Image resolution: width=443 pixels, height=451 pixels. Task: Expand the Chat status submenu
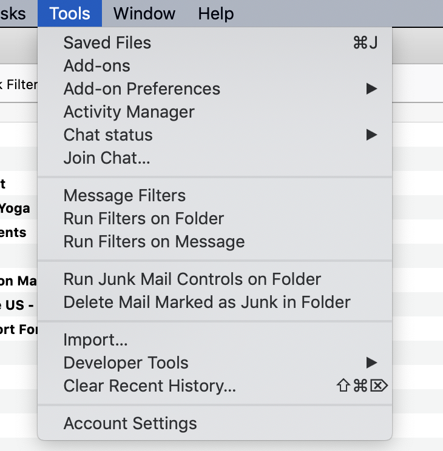click(108, 135)
